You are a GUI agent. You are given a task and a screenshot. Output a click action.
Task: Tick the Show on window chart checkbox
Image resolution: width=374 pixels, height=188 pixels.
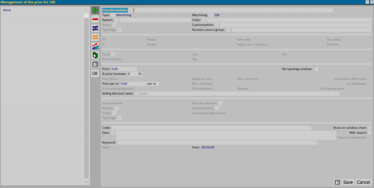tap(369, 128)
